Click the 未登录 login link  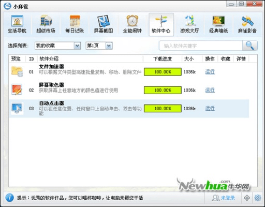(x=228, y=198)
